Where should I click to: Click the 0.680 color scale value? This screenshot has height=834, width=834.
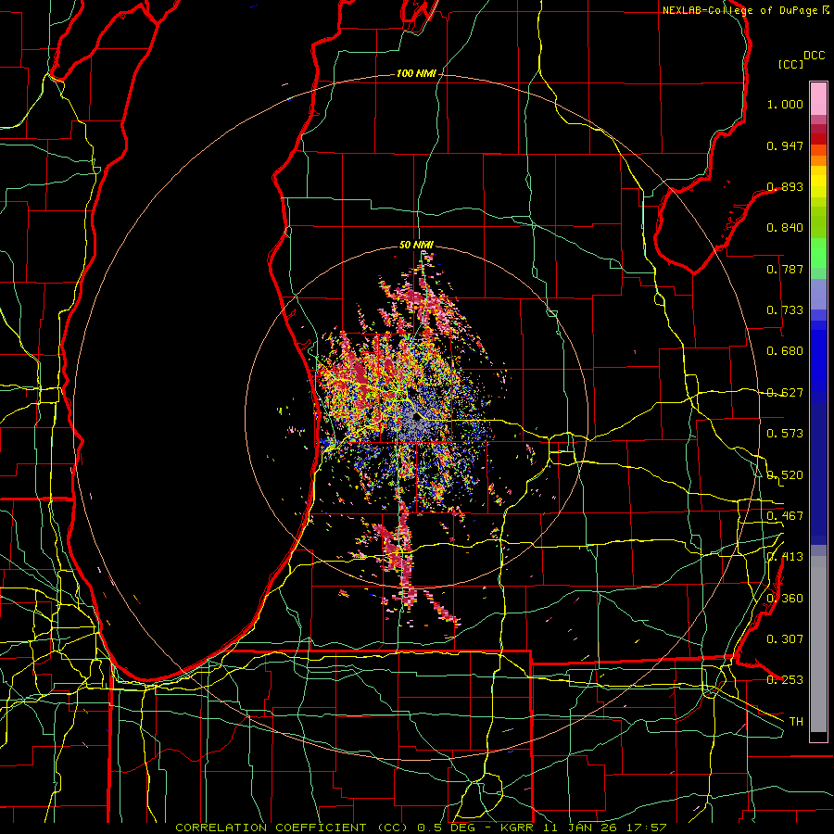pos(785,351)
